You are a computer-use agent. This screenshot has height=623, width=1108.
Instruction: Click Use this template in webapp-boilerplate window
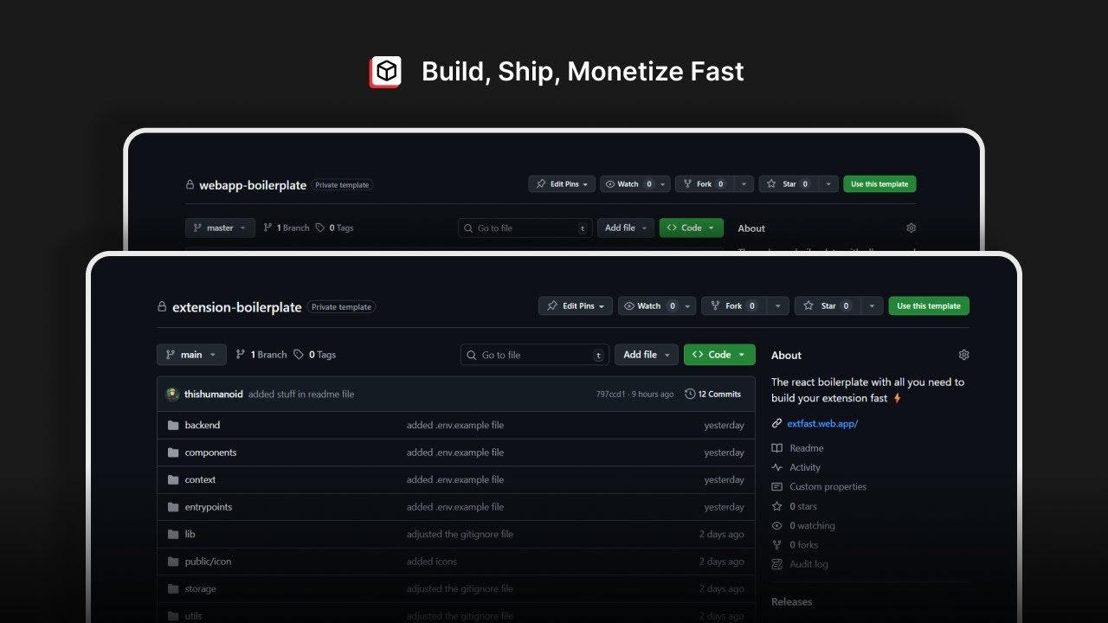tap(879, 184)
